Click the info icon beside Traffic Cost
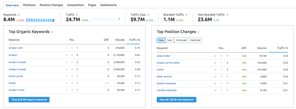 [x=148, y=15]
